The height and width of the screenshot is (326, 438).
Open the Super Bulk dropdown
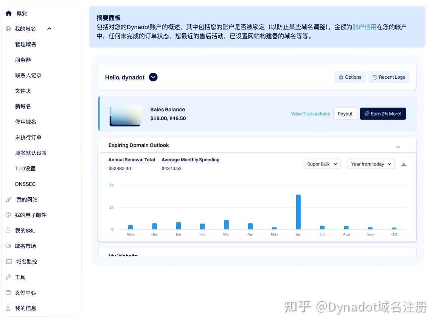(322, 164)
